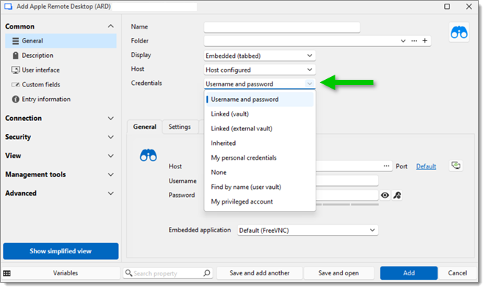This screenshot has height=290, width=486.
Task: Switch to the Settings tab
Action: [x=180, y=127]
